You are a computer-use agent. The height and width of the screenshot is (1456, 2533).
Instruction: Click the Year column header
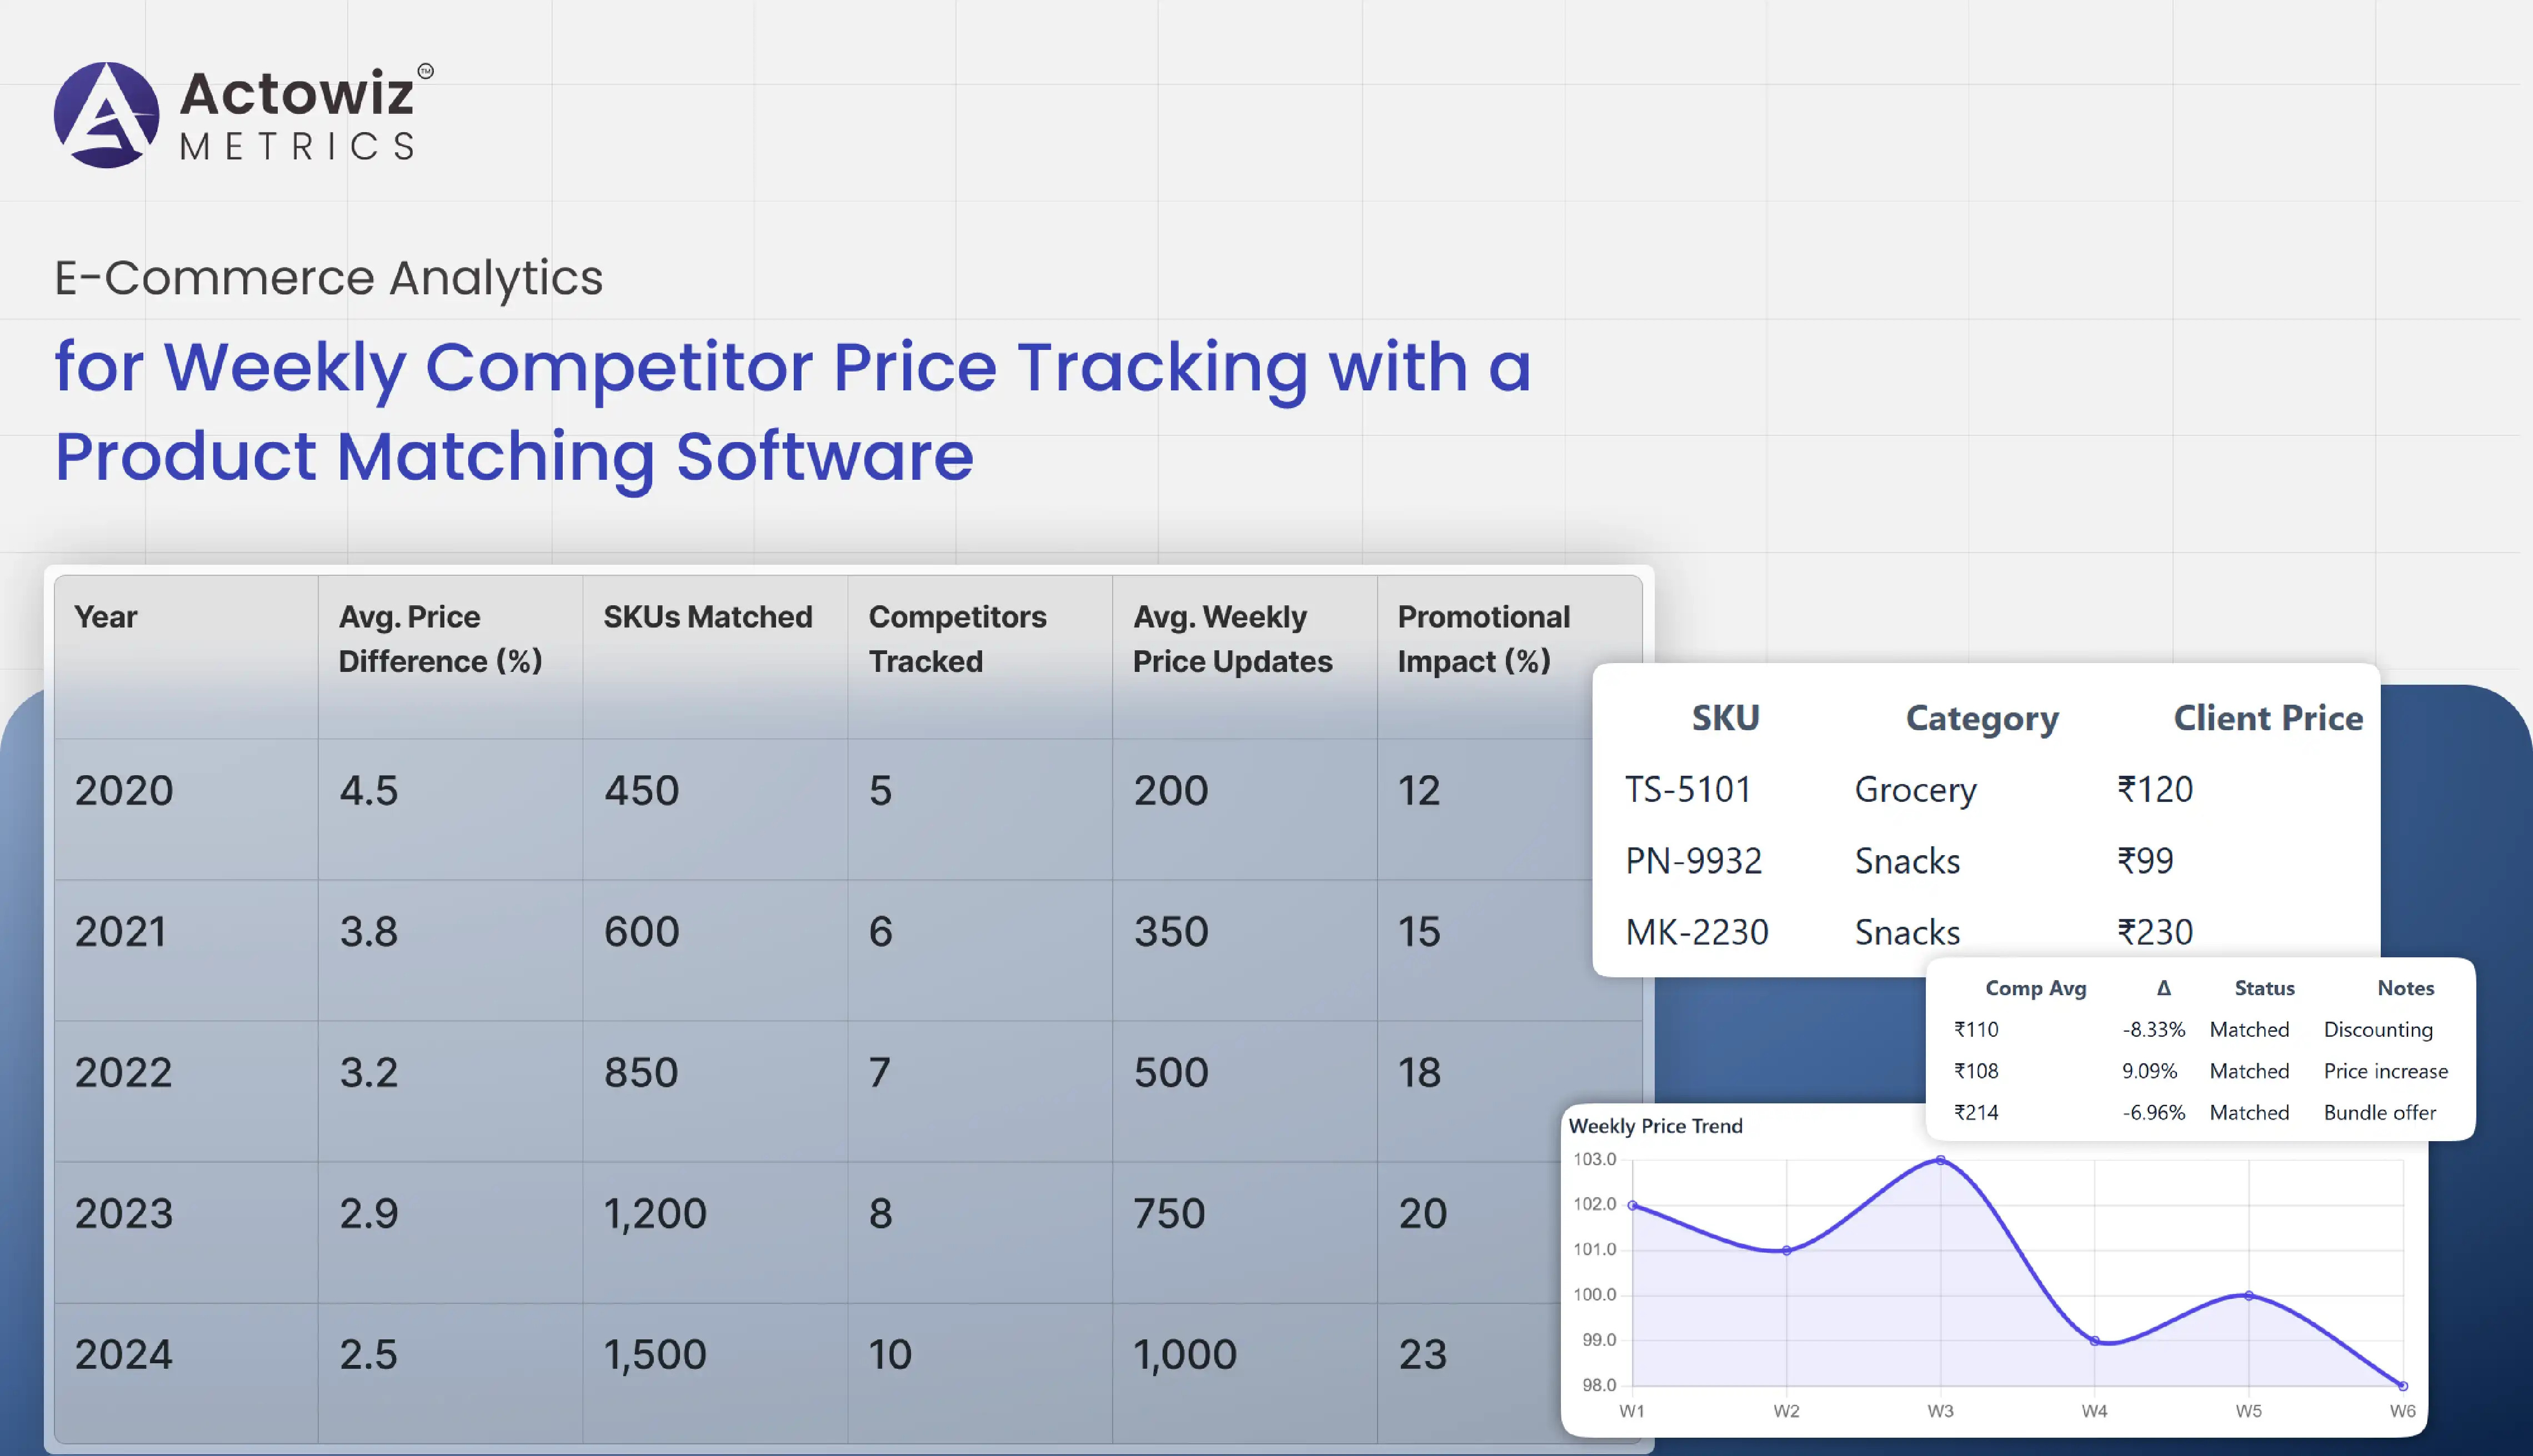(x=105, y=617)
